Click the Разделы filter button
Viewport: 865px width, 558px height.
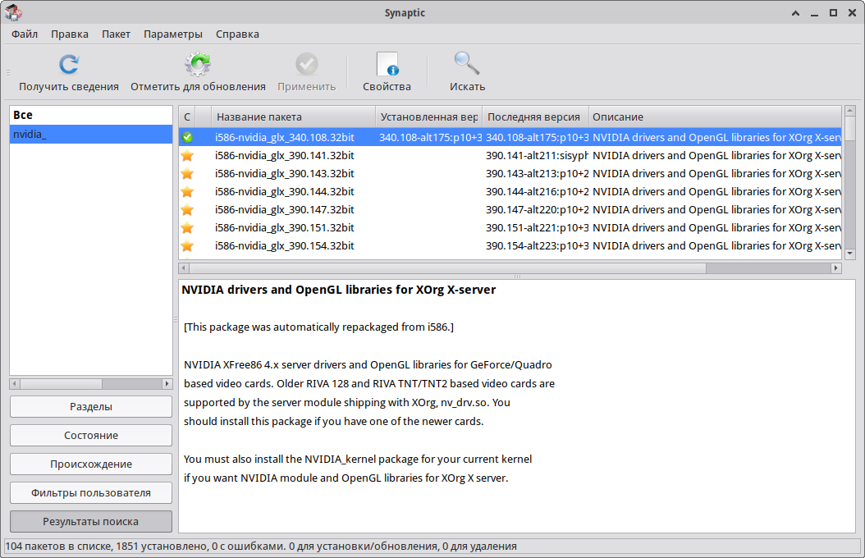(91, 406)
